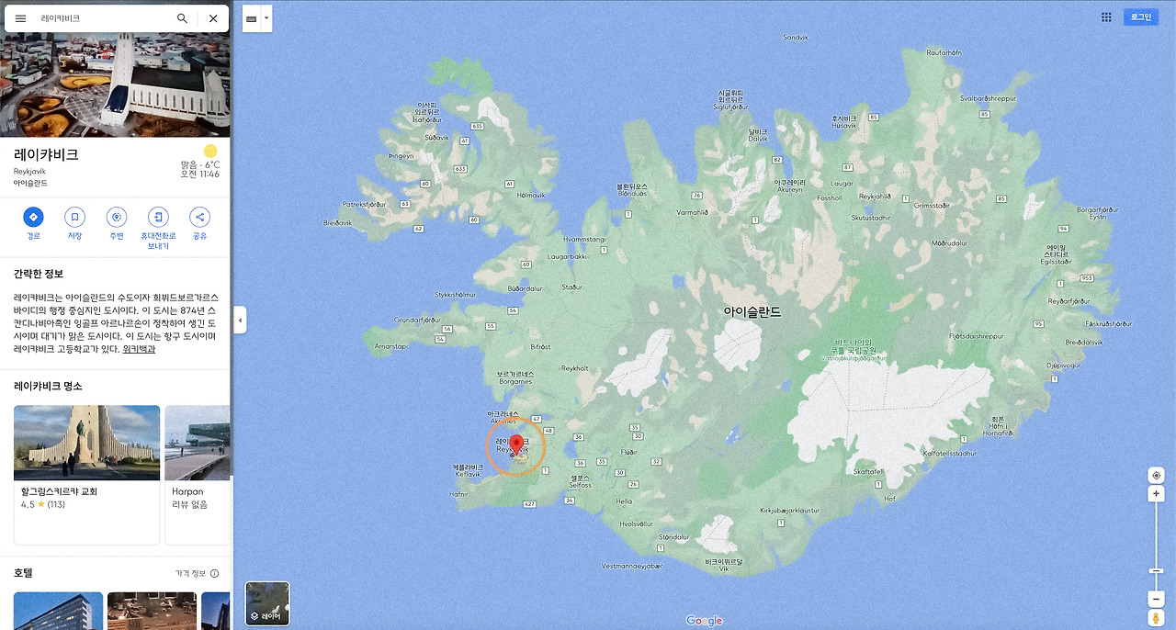1176x630 pixels.
Task: Select the Street View pegman icon
Action: point(1157,617)
